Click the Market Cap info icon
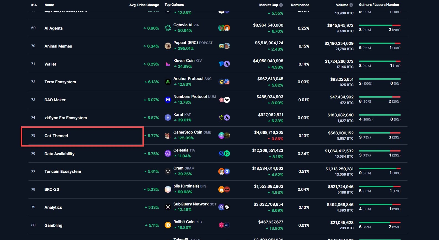The image size is (439, 240). (x=281, y=5)
